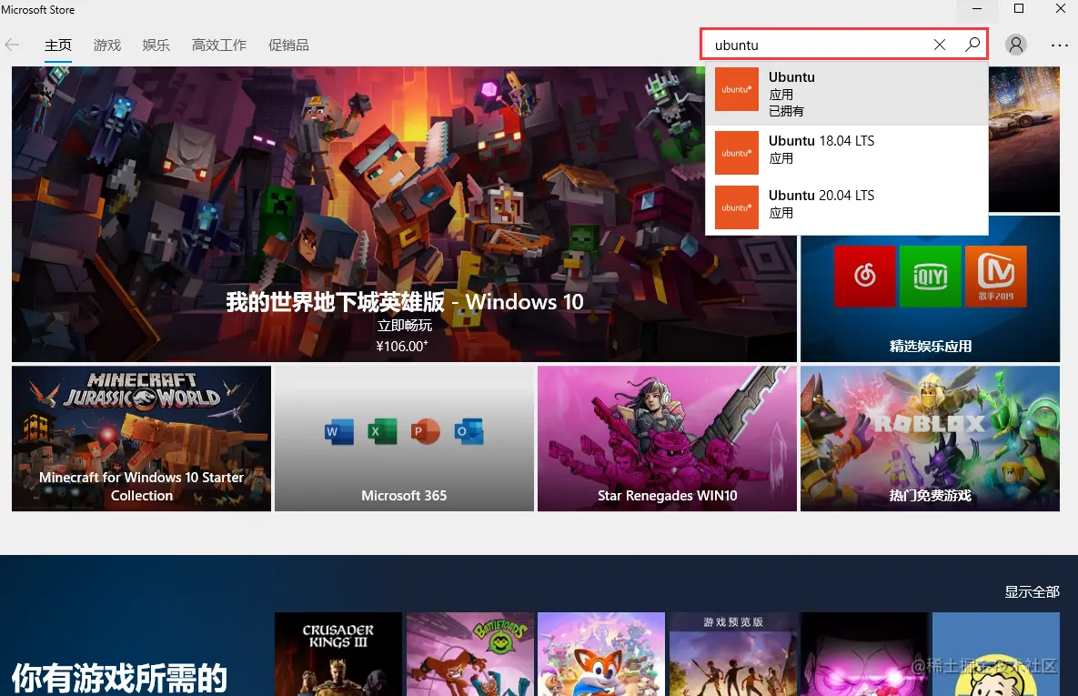Open the 热门免费游戏 Roblox tile

click(x=930, y=439)
